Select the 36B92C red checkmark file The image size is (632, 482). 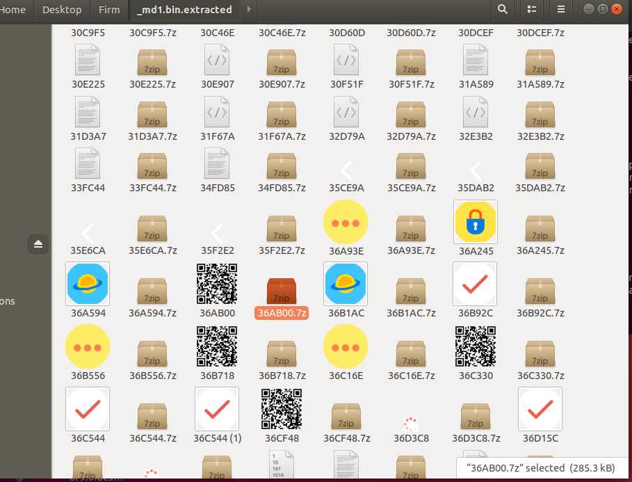click(x=475, y=284)
